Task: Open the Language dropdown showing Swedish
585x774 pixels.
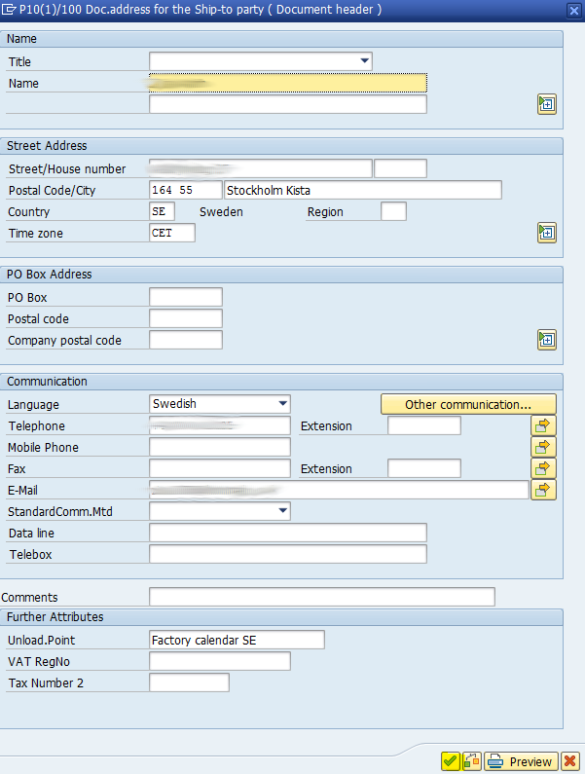Action: click(x=282, y=404)
